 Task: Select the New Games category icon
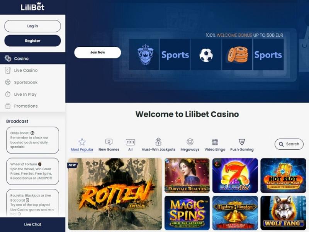coord(109,142)
